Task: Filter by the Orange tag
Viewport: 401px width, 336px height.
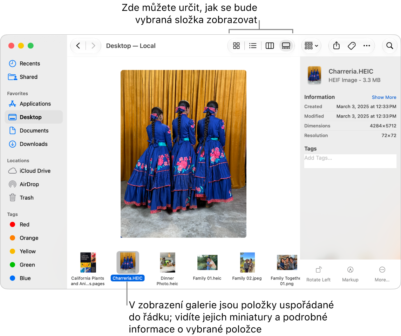Action: click(34, 238)
